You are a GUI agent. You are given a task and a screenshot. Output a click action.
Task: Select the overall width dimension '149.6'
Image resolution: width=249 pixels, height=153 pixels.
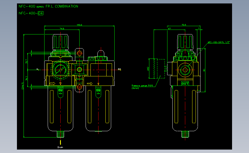(x=79, y=25)
